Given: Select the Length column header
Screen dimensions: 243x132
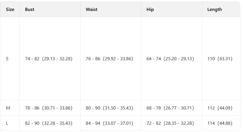Looking at the screenshot, I should (x=215, y=10).
